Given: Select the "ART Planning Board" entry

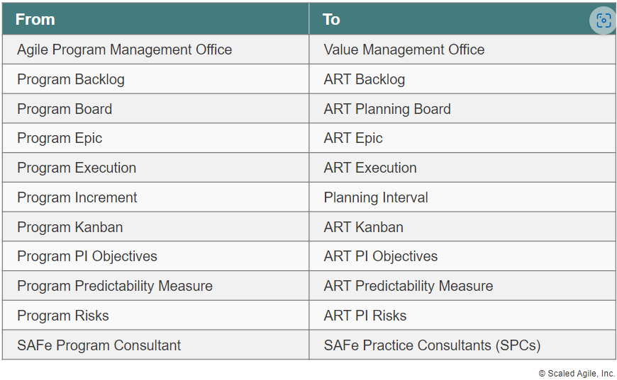Looking at the screenshot, I should pos(387,109).
